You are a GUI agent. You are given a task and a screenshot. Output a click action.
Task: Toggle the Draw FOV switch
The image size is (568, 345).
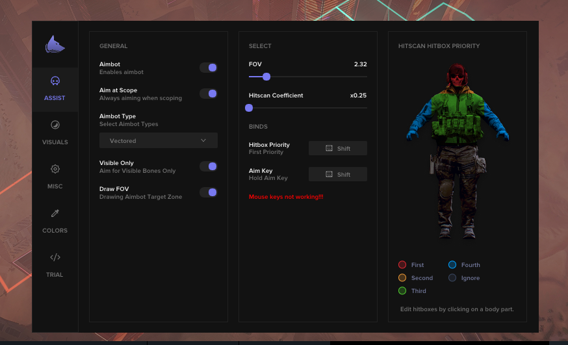click(x=209, y=192)
